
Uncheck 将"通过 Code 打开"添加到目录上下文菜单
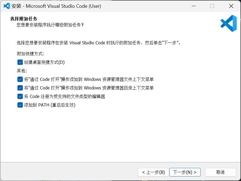(x=20, y=88)
